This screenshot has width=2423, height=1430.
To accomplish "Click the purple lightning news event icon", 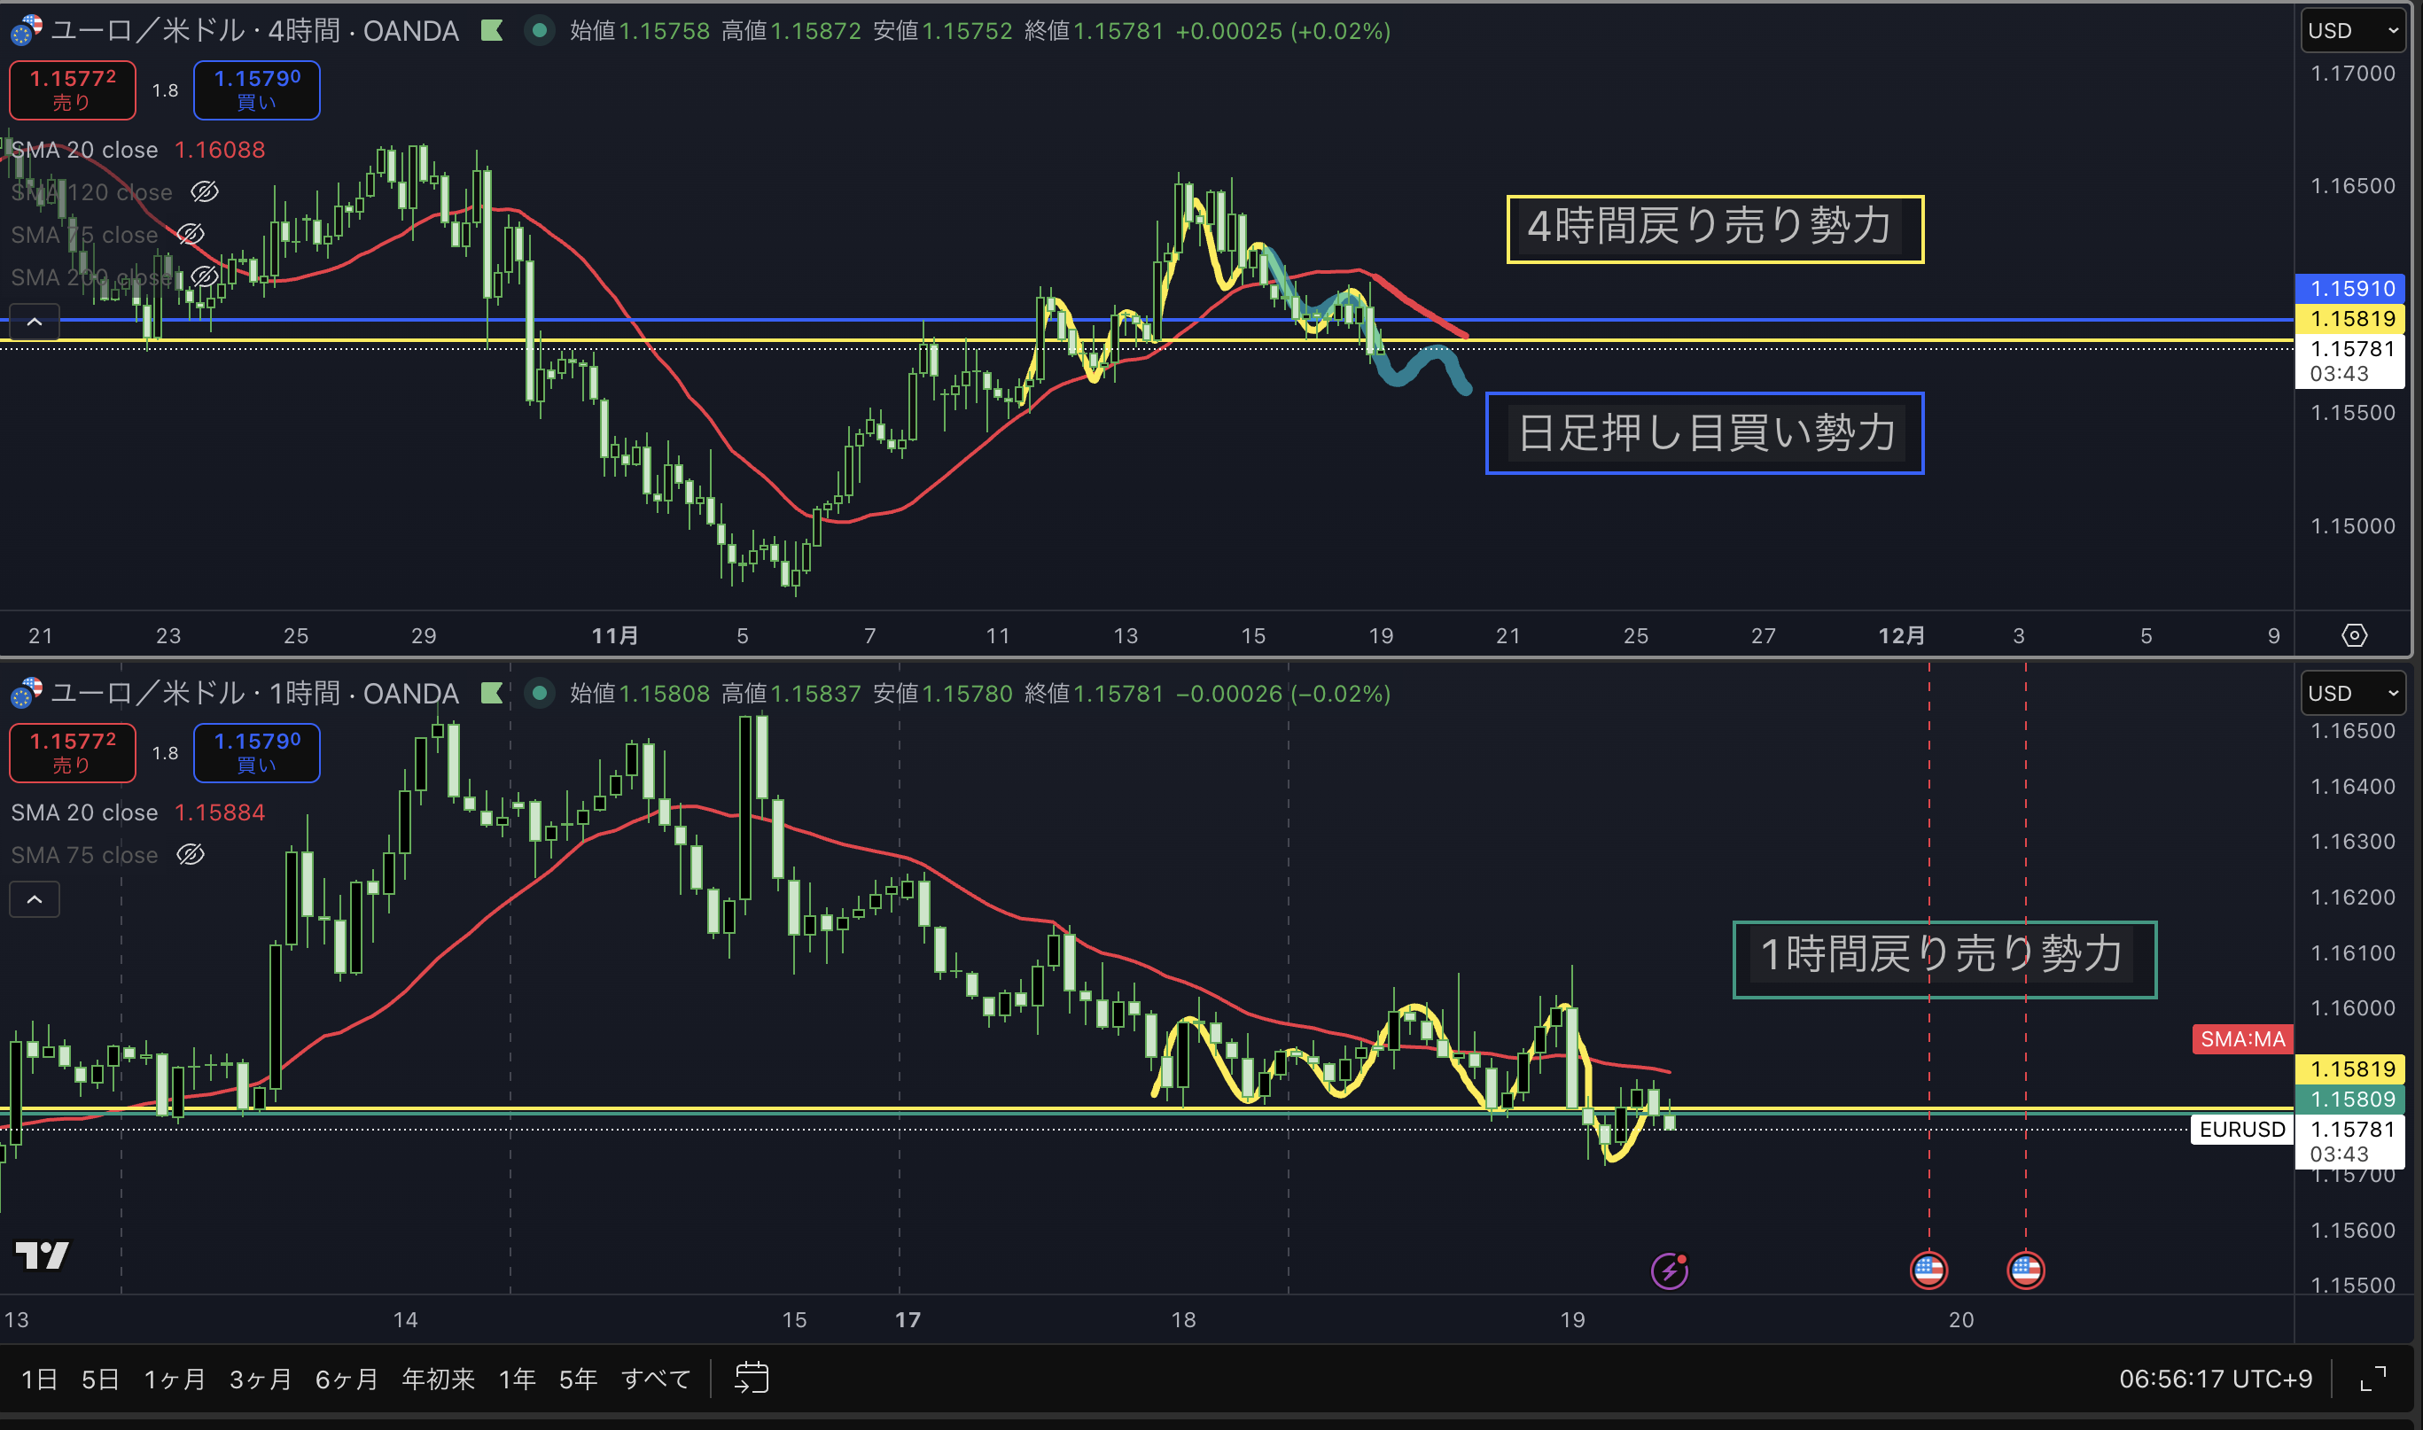I will tap(1670, 1270).
